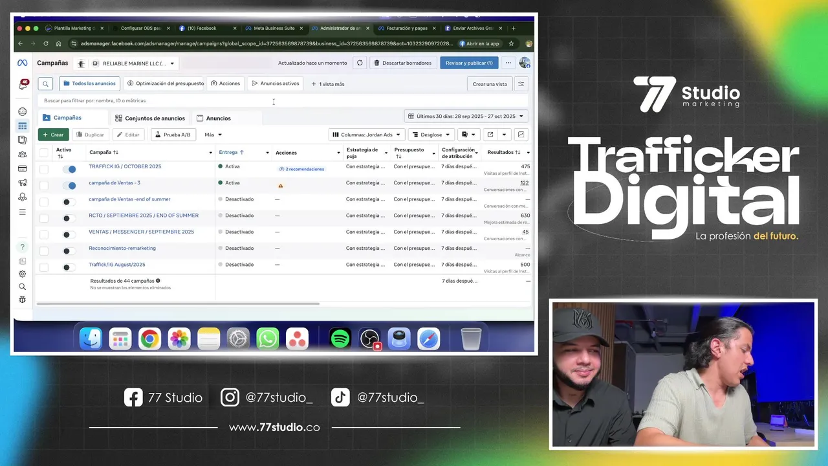Click Chrome page reload button

pos(45,43)
